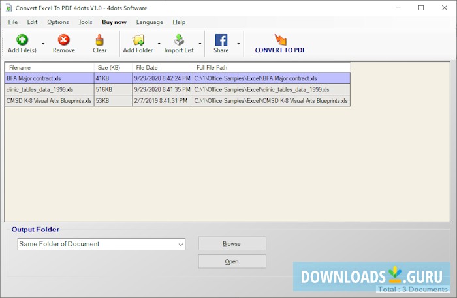This screenshot has height=298, width=457.
Task: Click the Remove red X icon
Action: (63, 40)
